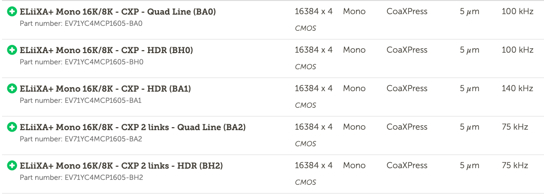Open ELiiXA+ CXP 2 links HDR (BH2)
The width and height of the screenshot is (544, 194).
point(121,166)
